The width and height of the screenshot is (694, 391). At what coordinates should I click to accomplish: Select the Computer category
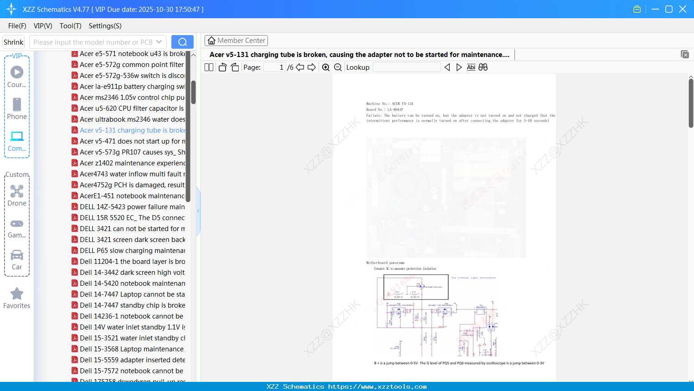tap(17, 141)
